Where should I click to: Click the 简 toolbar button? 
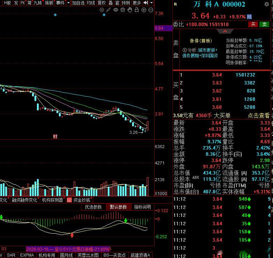click(29, 2)
